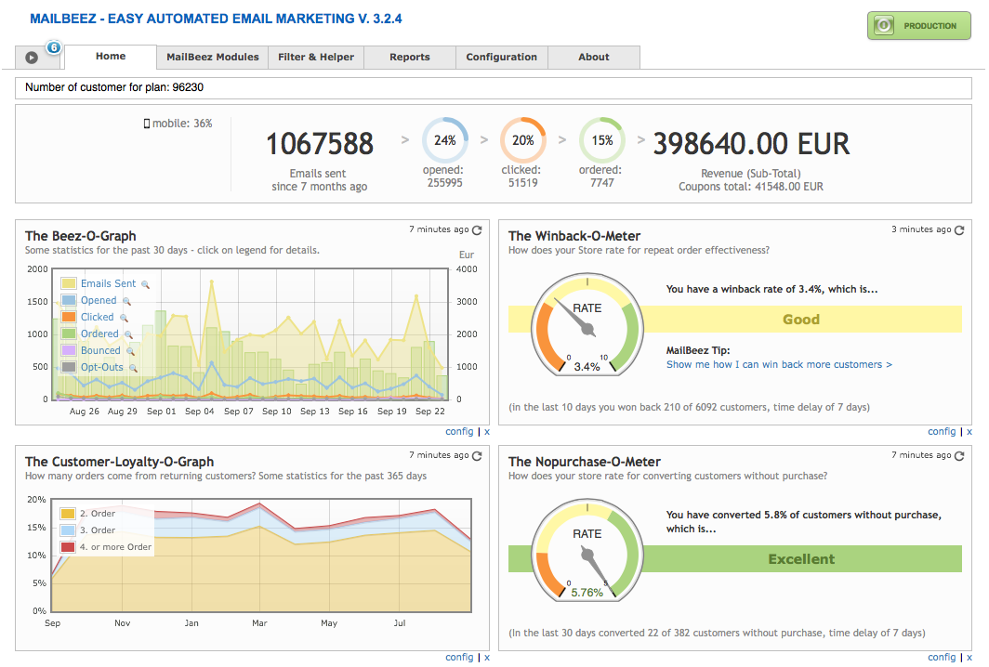Select the About tab
Viewport: 989px width, 667px height.
(594, 57)
